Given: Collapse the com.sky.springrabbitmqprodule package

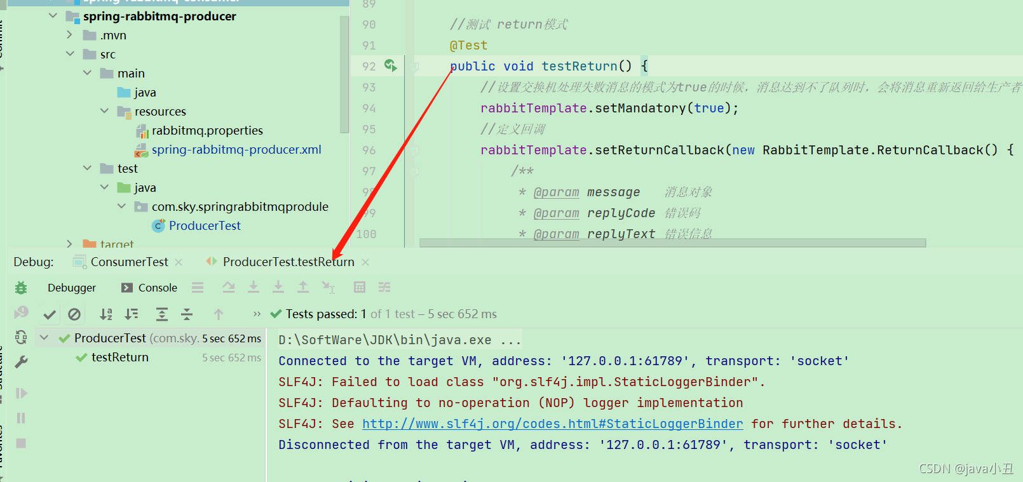Looking at the screenshot, I should click(x=121, y=206).
